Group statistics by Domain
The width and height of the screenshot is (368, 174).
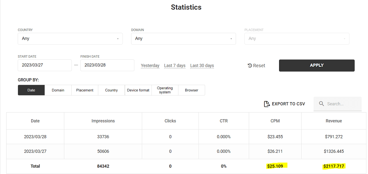tap(58, 90)
